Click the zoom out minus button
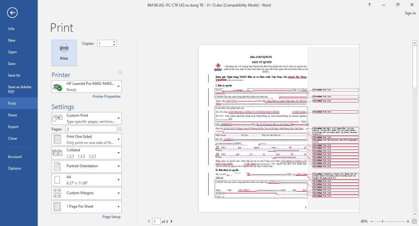 (371, 221)
